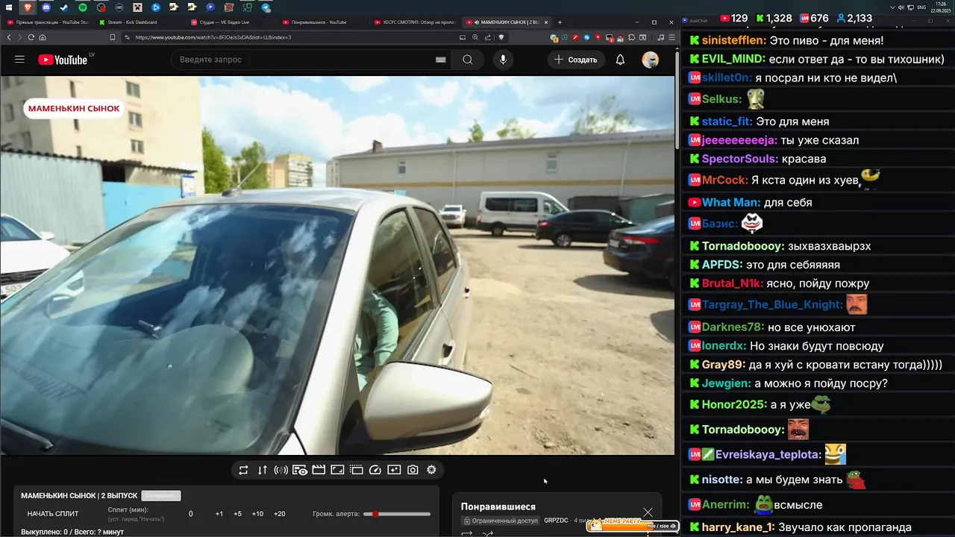Click the Brave shields icon in address bar
The height and width of the screenshot is (537, 955).
pyautogui.click(x=501, y=37)
